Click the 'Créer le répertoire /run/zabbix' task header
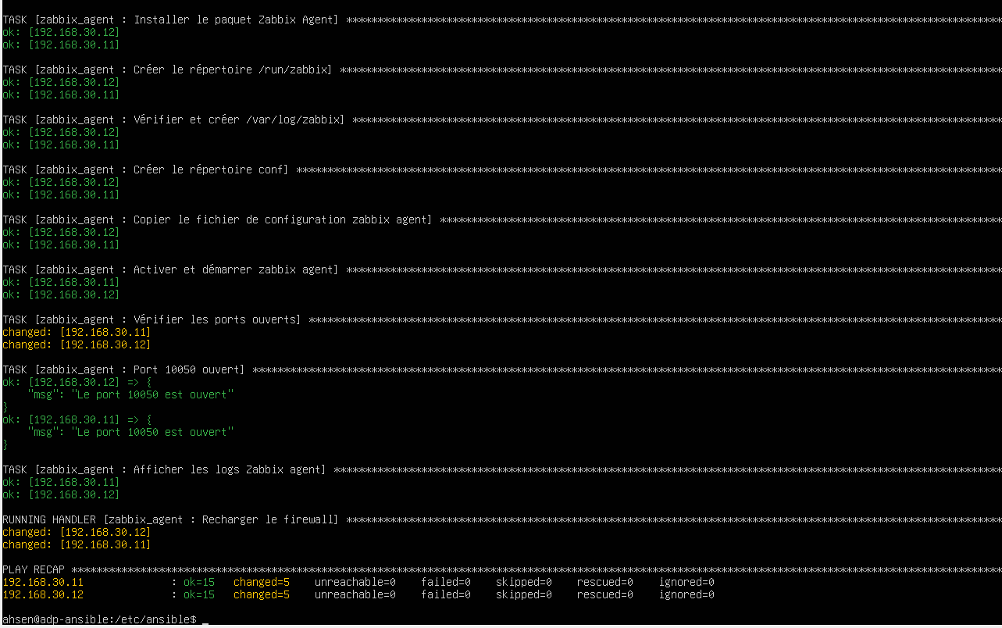Viewport: 1002px width, 628px height. click(x=167, y=70)
